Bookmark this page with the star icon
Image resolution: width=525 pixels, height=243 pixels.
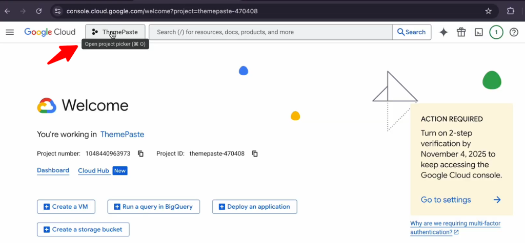click(489, 11)
